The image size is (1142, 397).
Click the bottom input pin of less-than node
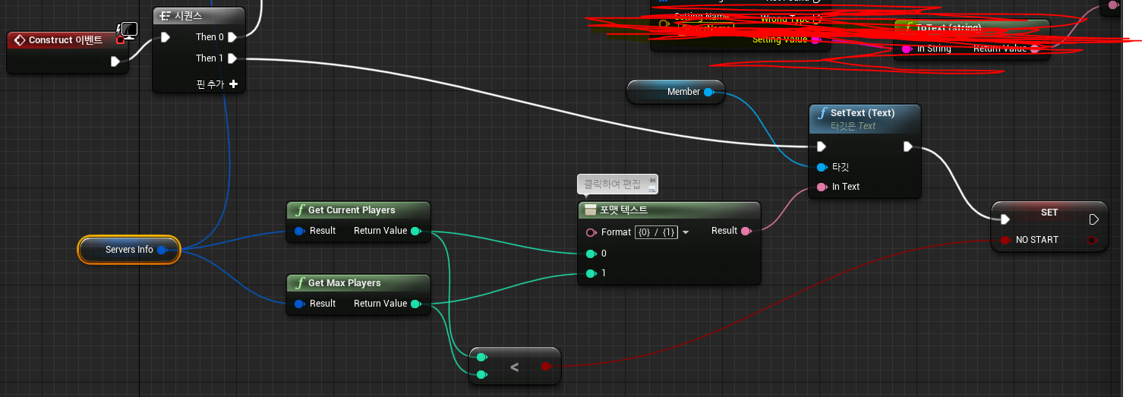click(x=482, y=374)
